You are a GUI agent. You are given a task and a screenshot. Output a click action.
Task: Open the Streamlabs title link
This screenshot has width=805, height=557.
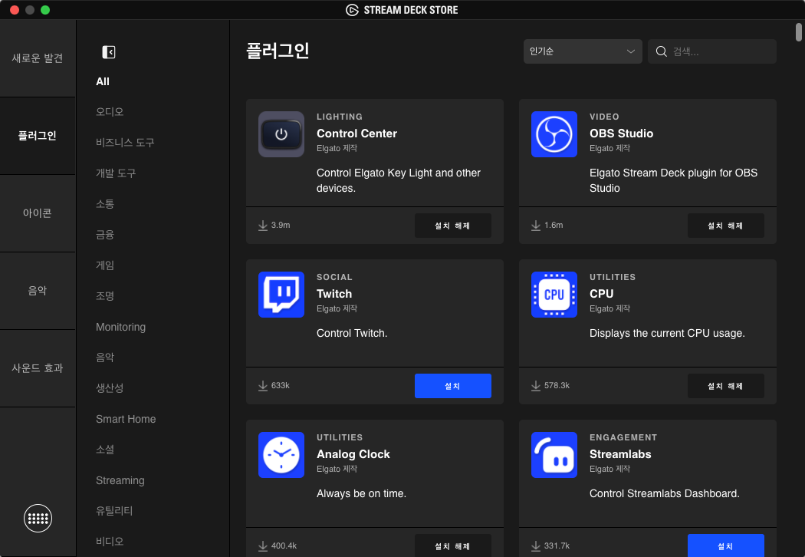[620, 454]
